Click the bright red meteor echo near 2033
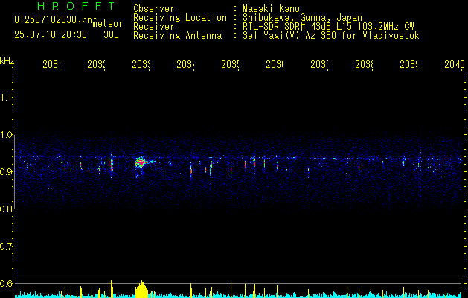The width and height of the screenshot is (468, 298). coord(141,163)
